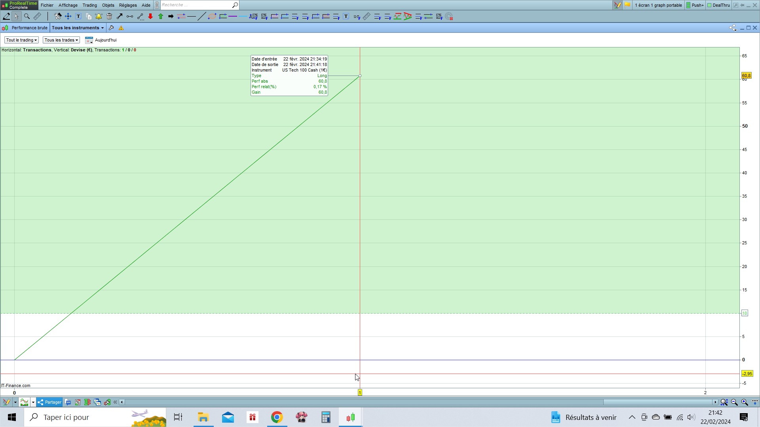Select the red down arrow tool
The height and width of the screenshot is (427, 760).
click(150, 17)
